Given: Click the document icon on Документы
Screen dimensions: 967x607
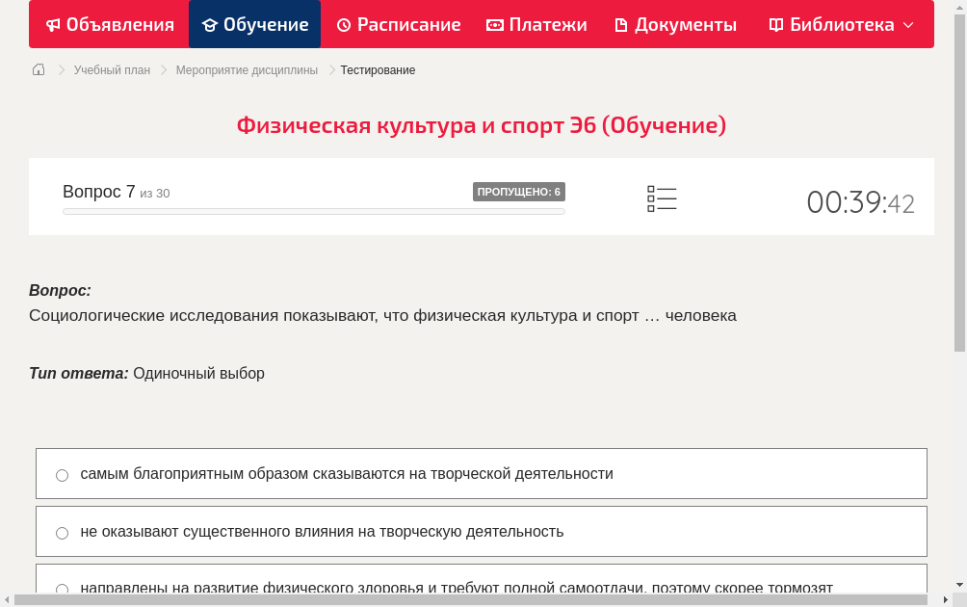Looking at the screenshot, I should pos(623,24).
